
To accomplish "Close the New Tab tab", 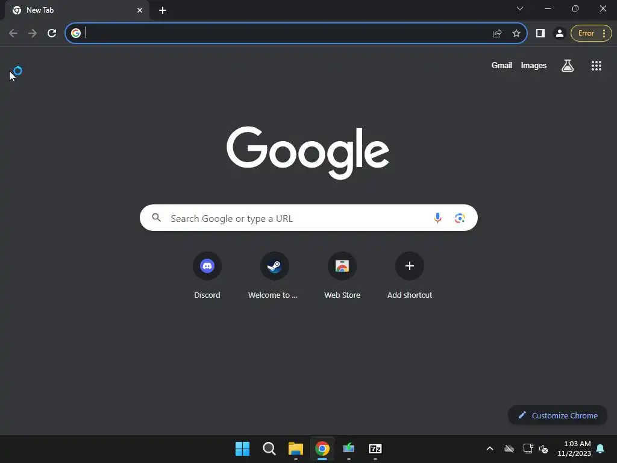I will [139, 10].
